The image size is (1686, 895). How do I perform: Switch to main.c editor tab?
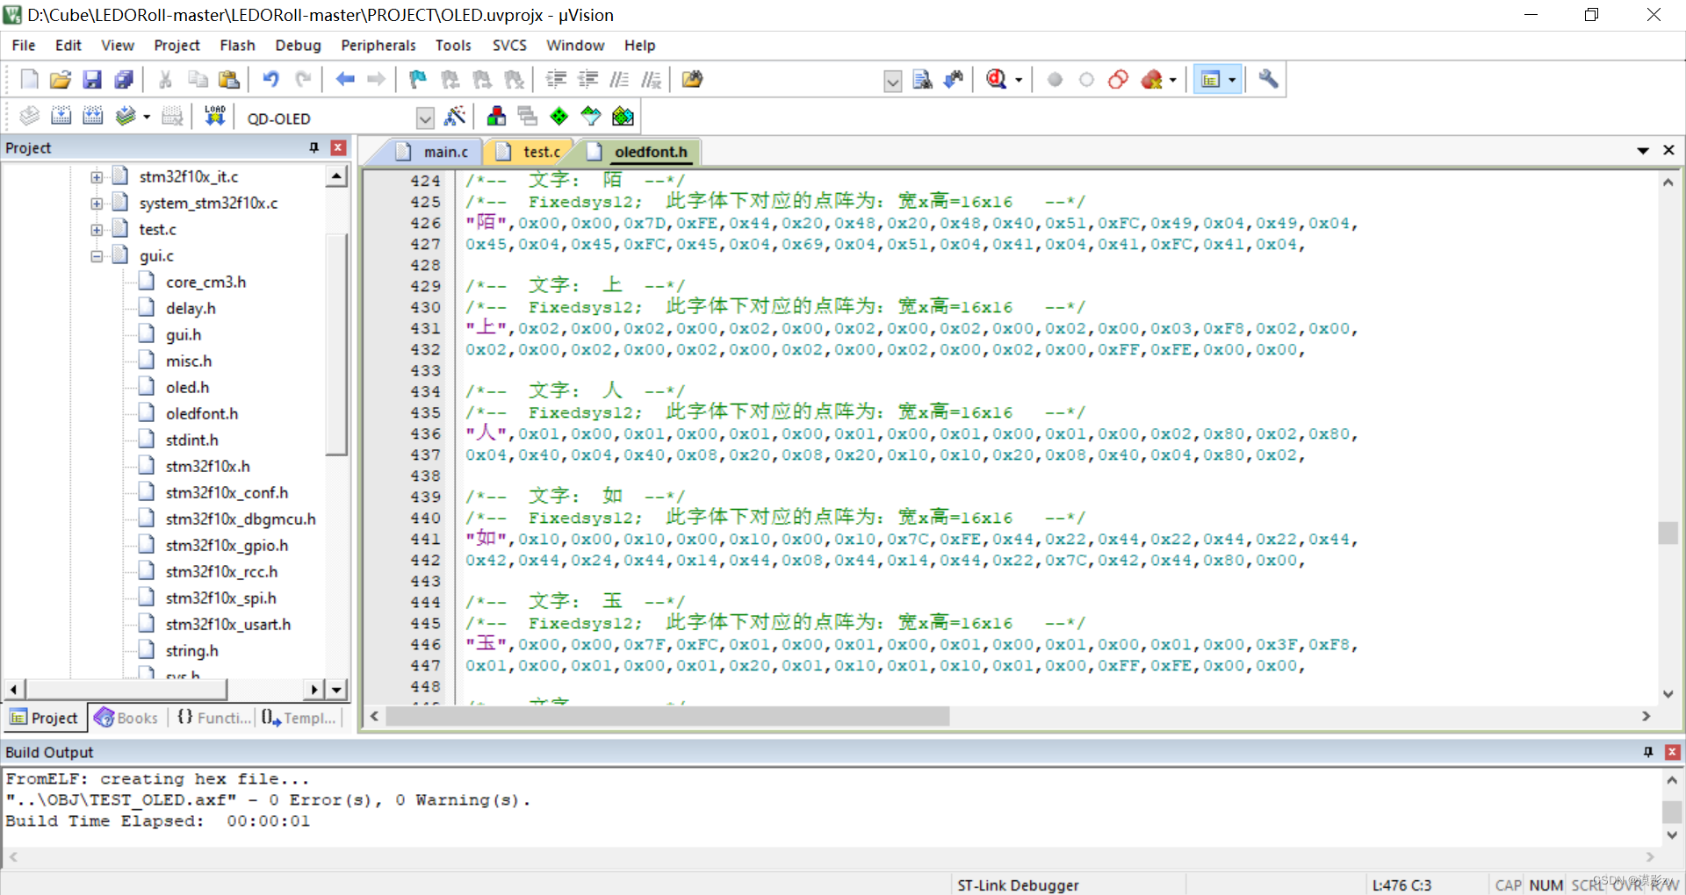pos(434,152)
